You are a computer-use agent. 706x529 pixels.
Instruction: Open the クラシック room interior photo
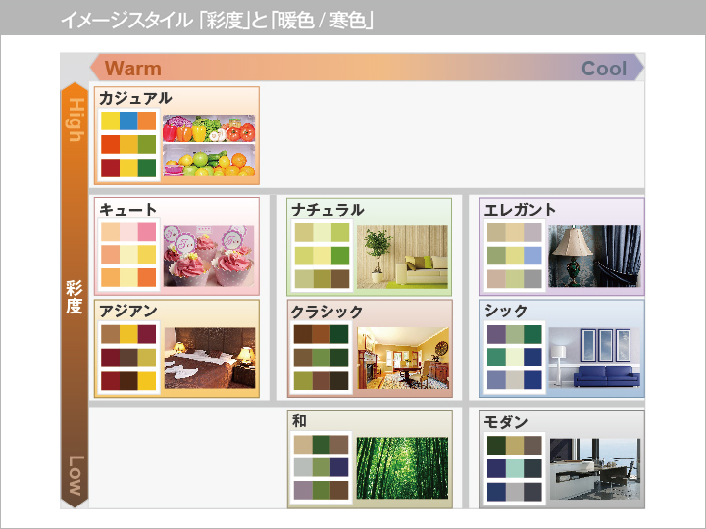[402, 358]
